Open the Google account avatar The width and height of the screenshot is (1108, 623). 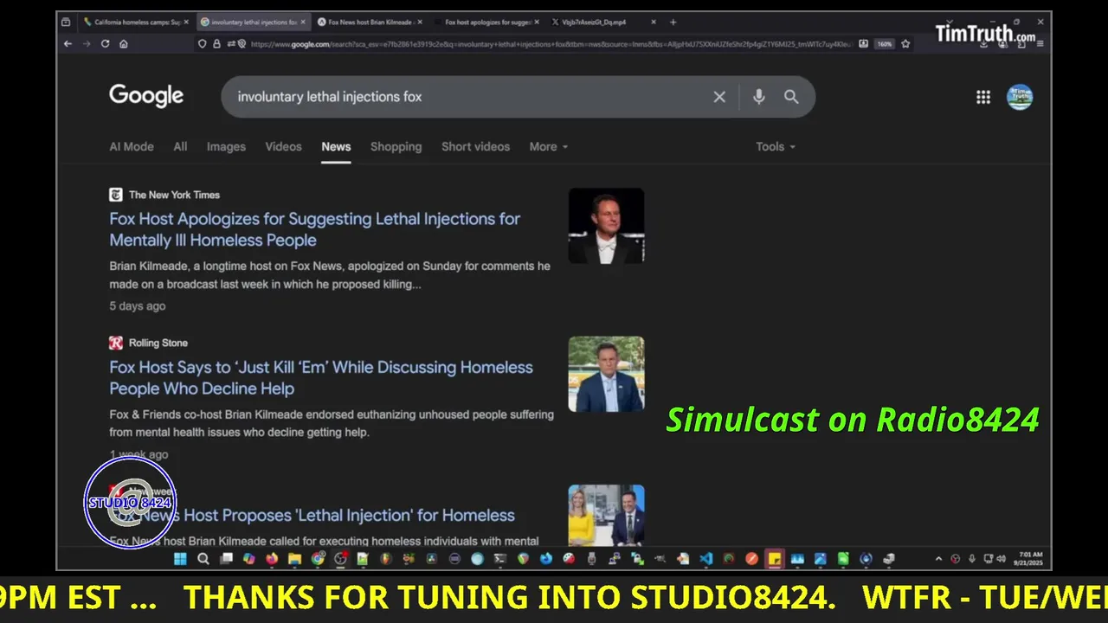tap(1020, 97)
